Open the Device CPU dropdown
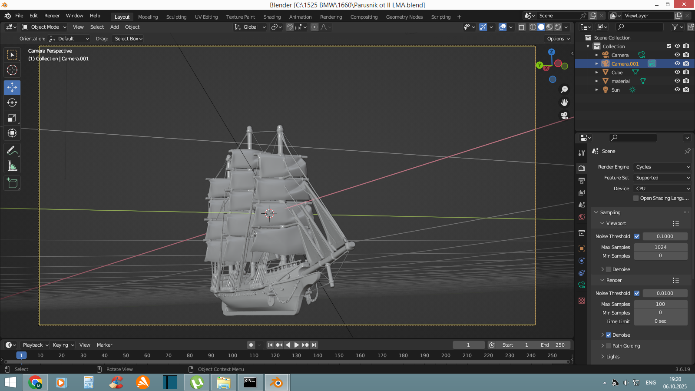Screen dimensions: 695x391 662,189
